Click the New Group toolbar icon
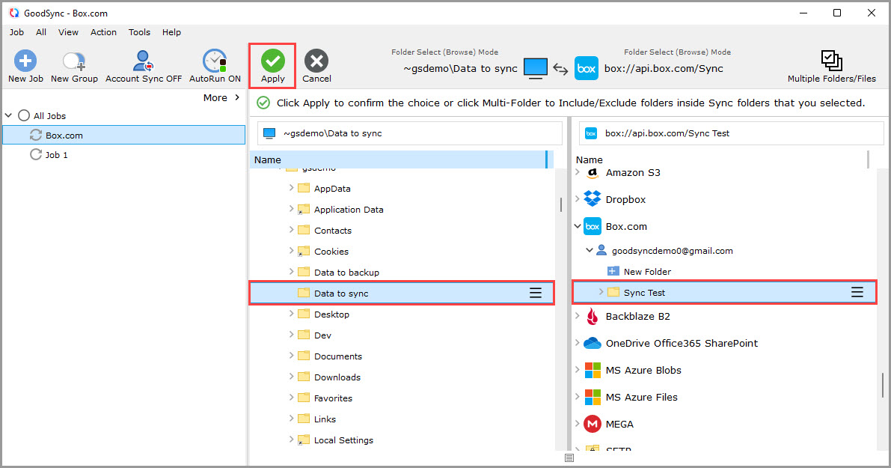891x468 pixels. point(74,60)
